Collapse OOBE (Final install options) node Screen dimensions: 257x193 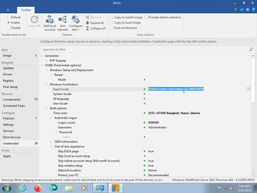pos(42,65)
